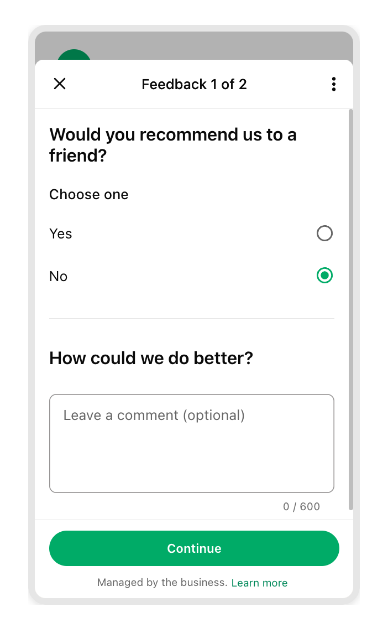The height and width of the screenshot is (633, 388).
Task: Click the "Feedback 1 of 2" title
Action: [194, 84]
